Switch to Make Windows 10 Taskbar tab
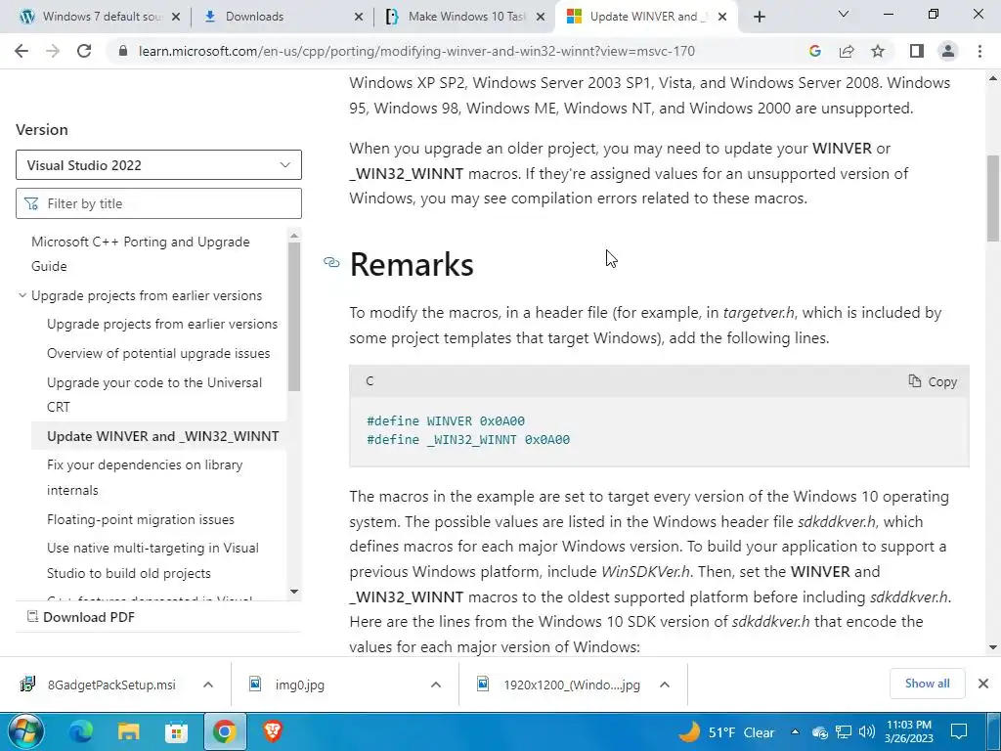Viewport: 1001px width, 751px height. coord(466,17)
